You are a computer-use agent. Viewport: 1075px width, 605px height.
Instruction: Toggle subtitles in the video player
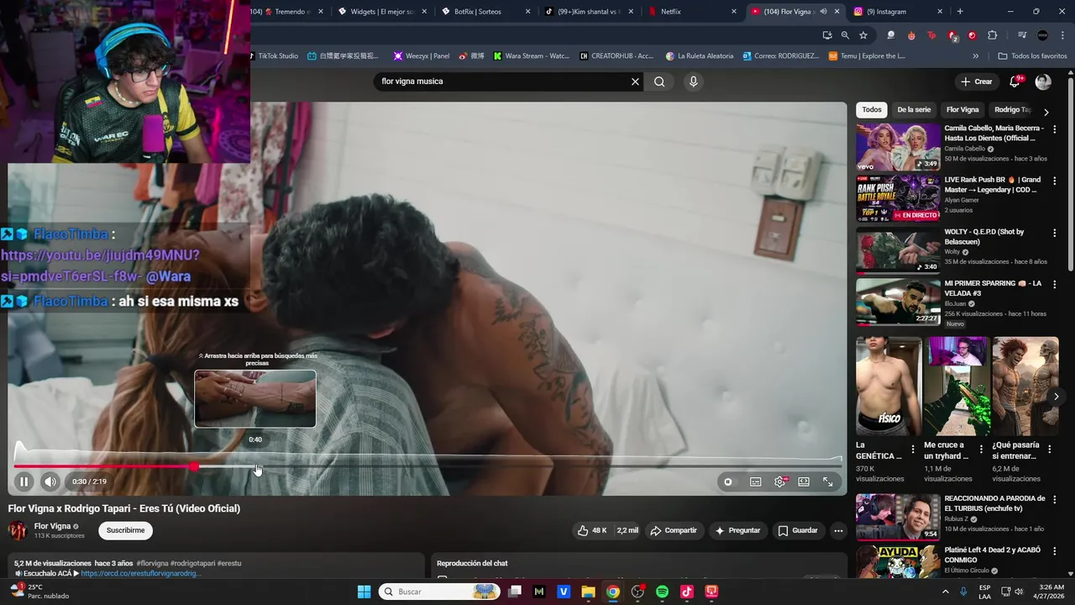click(x=756, y=481)
